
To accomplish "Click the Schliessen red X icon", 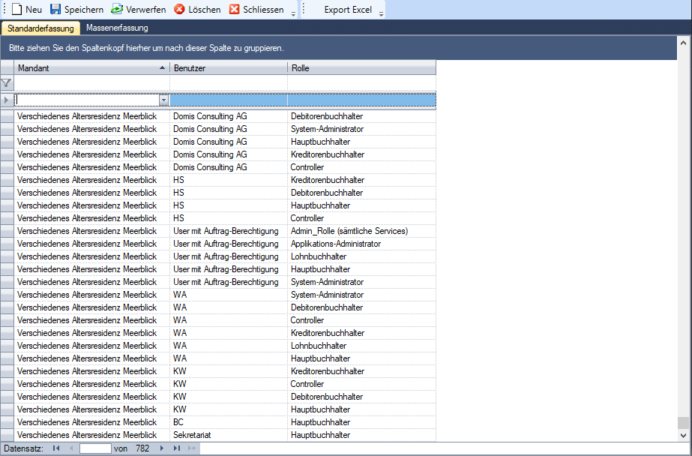I will tap(235, 10).
